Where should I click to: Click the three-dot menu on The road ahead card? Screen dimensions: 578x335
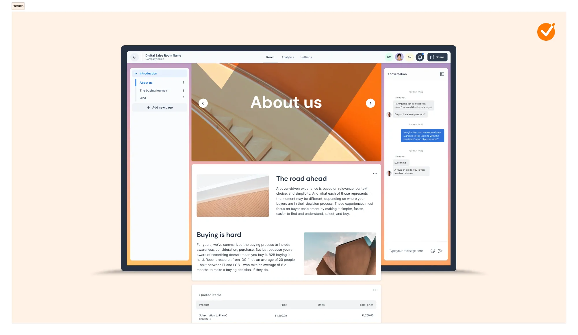(375, 174)
